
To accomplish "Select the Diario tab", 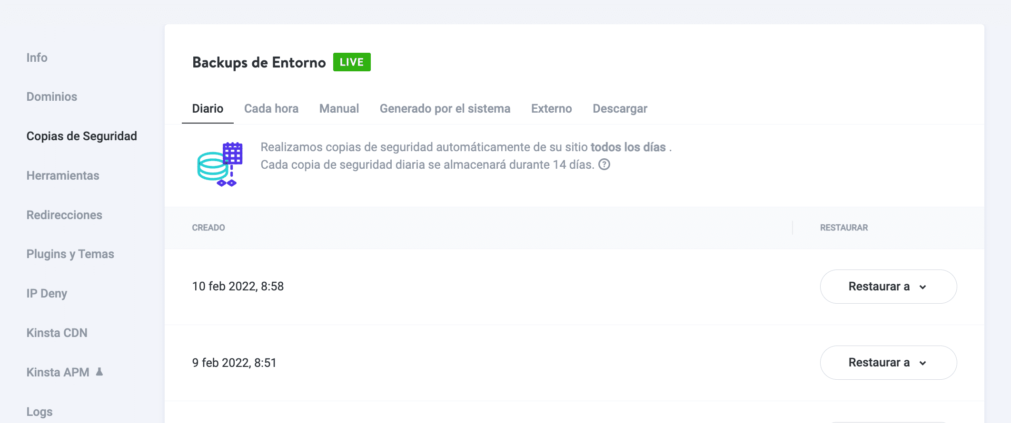I will click(x=208, y=109).
